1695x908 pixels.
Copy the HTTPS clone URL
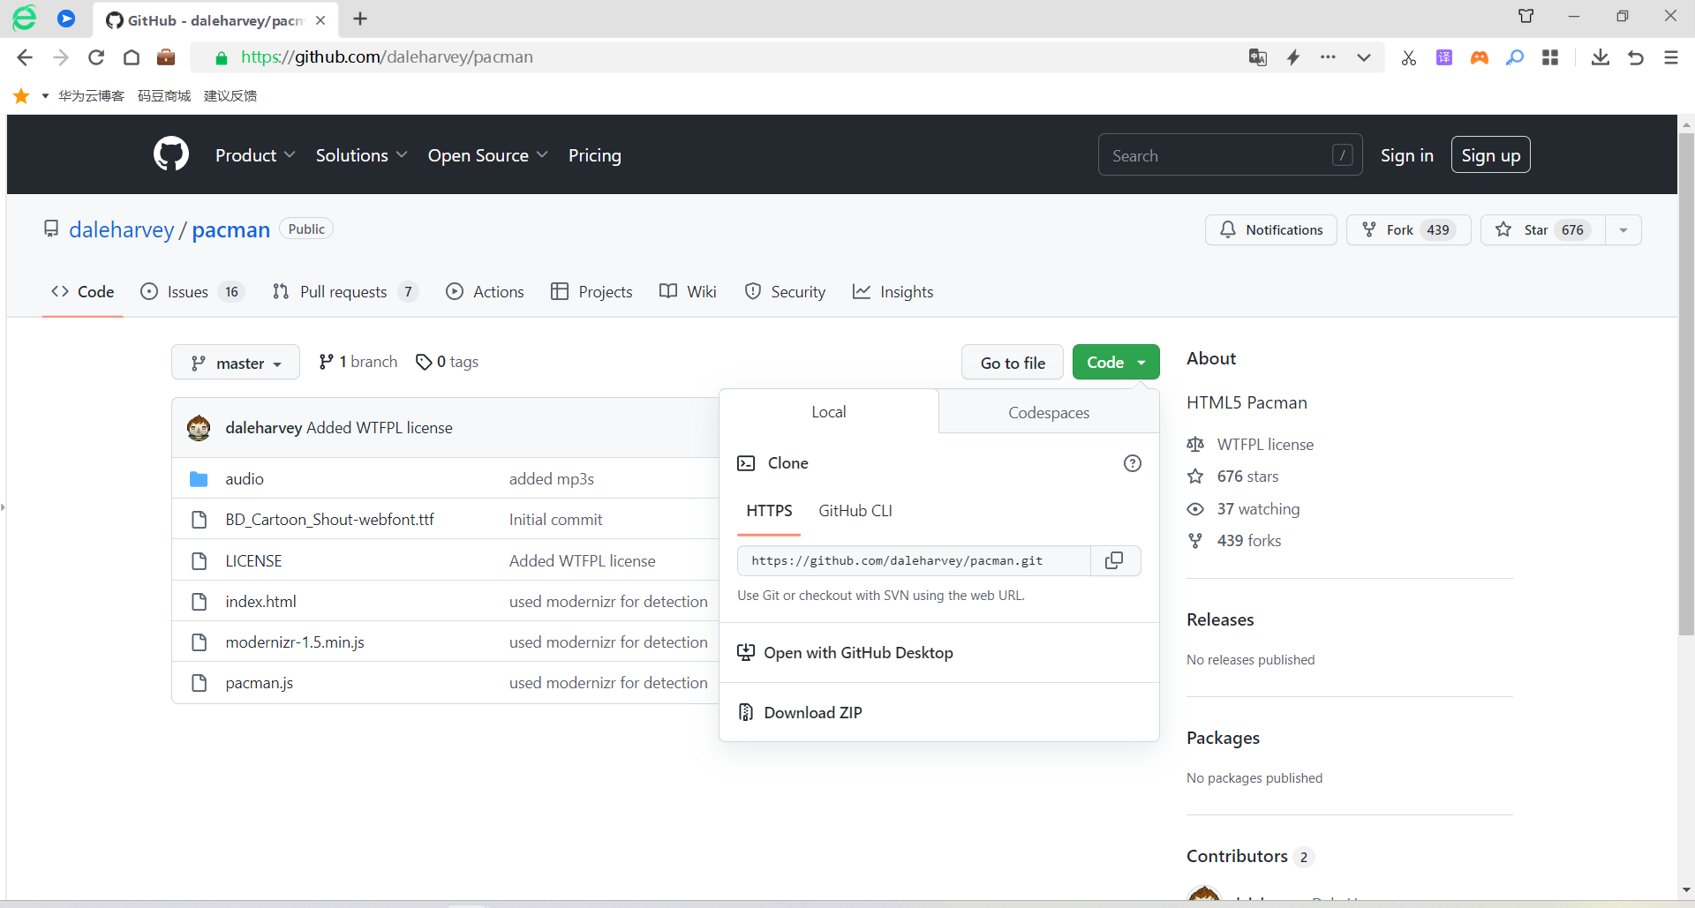point(1115,560)
